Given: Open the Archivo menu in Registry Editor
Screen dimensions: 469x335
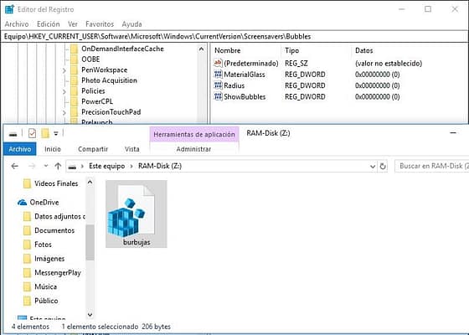Looking at the screenshot, I should (x=17, y=24).
